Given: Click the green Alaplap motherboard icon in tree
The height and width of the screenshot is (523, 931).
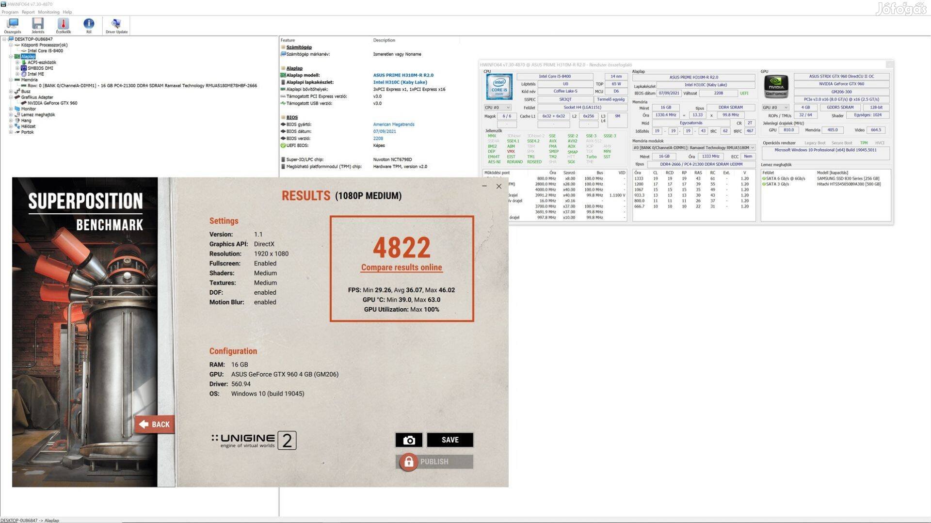Looking at the screenshot, I should pos(17,57).
